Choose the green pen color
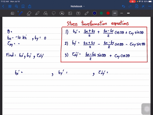 101,13
